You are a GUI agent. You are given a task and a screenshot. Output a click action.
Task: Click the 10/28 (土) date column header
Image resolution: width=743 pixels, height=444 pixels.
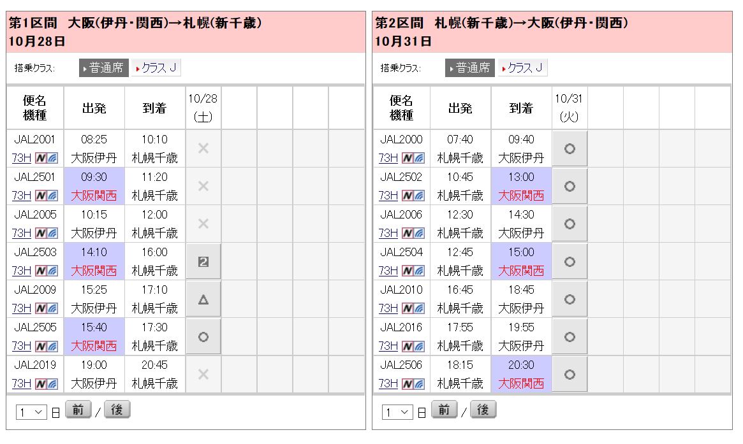click(203, 108)
